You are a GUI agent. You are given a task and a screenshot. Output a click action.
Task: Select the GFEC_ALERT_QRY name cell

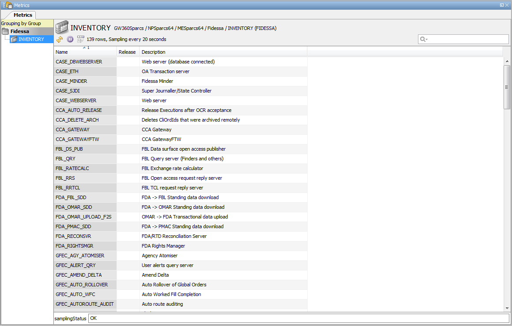coord(85,266)
